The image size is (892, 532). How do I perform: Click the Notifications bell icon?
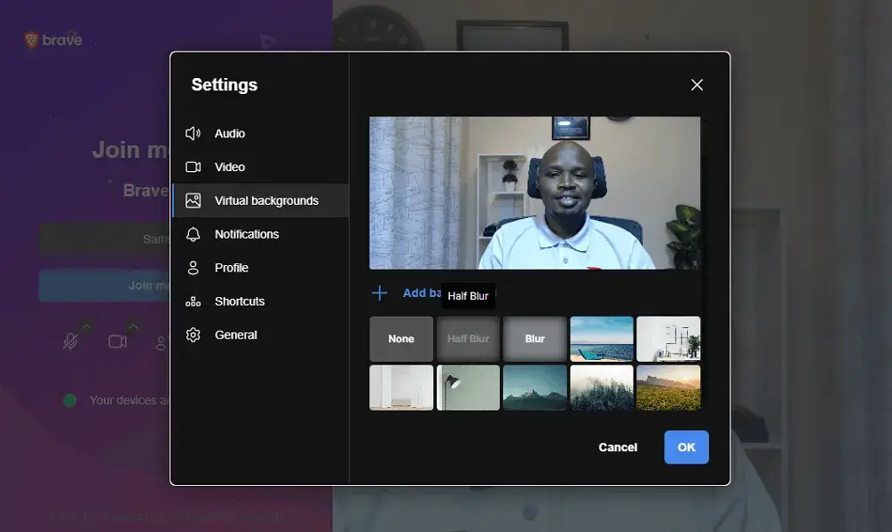[x=193, y=235]
